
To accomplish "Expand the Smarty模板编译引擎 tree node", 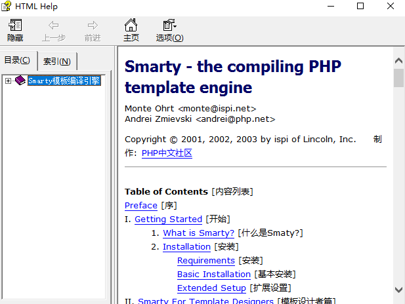I will tap(8, 81).
